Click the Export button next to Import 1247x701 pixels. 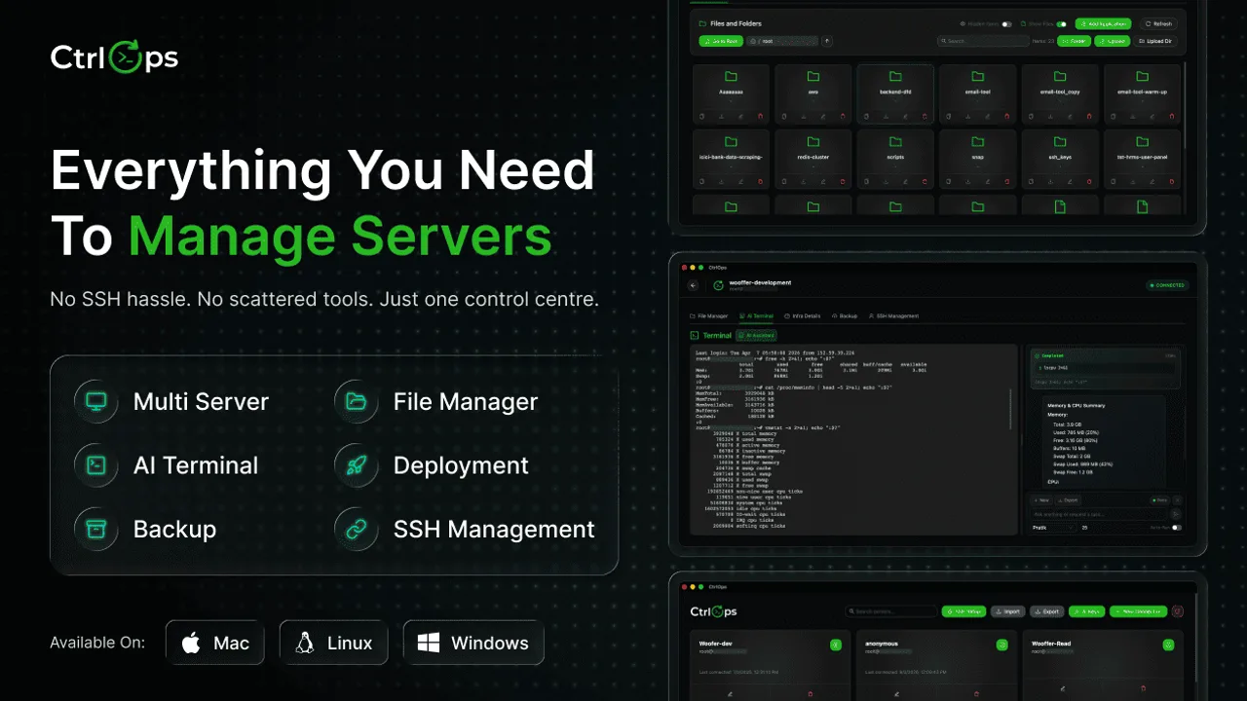(x=1046, y=611)
